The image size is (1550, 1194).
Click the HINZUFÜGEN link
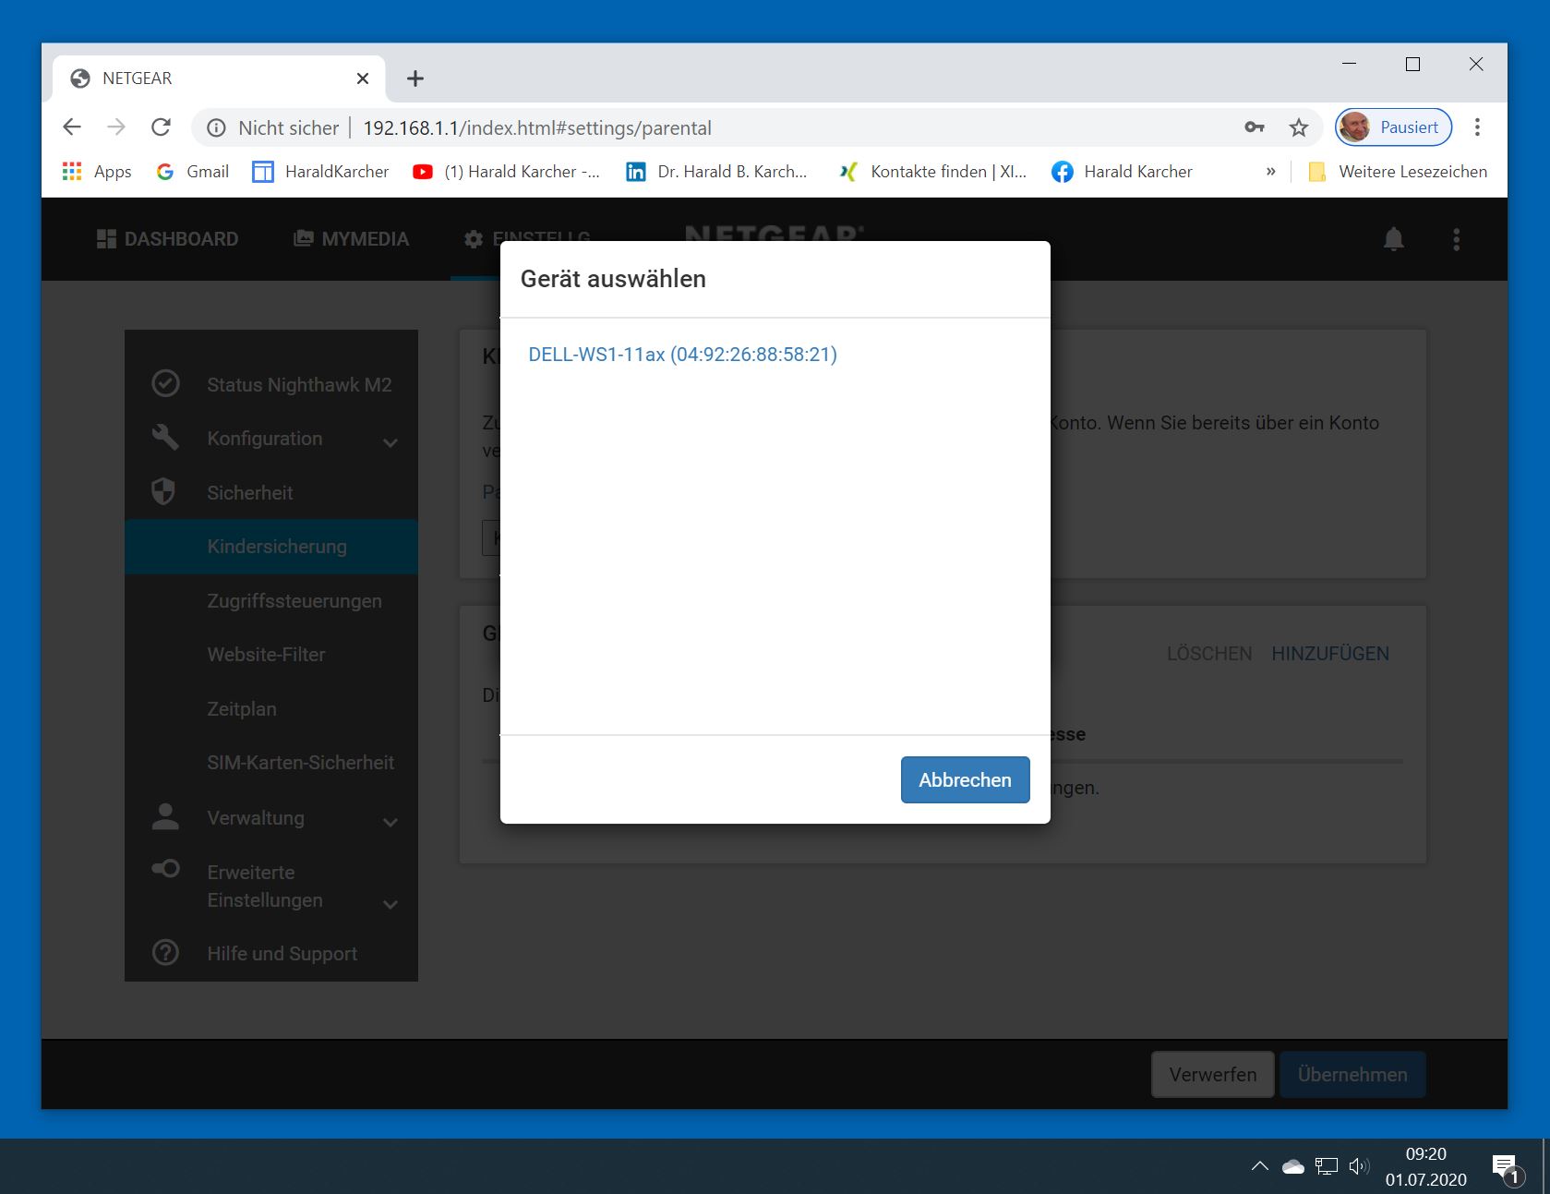(x=1330, y=654)
